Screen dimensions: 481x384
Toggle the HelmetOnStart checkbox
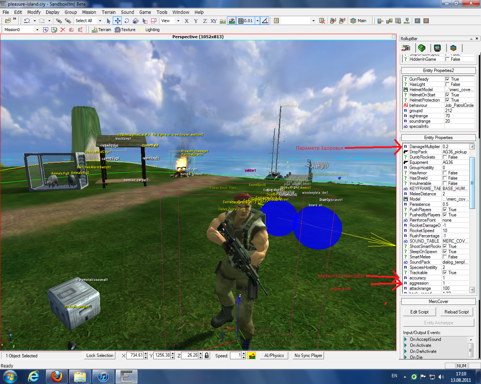(447, 95)
